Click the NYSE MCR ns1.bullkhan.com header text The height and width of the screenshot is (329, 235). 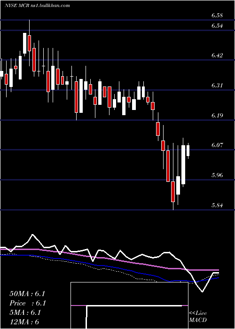37,6
